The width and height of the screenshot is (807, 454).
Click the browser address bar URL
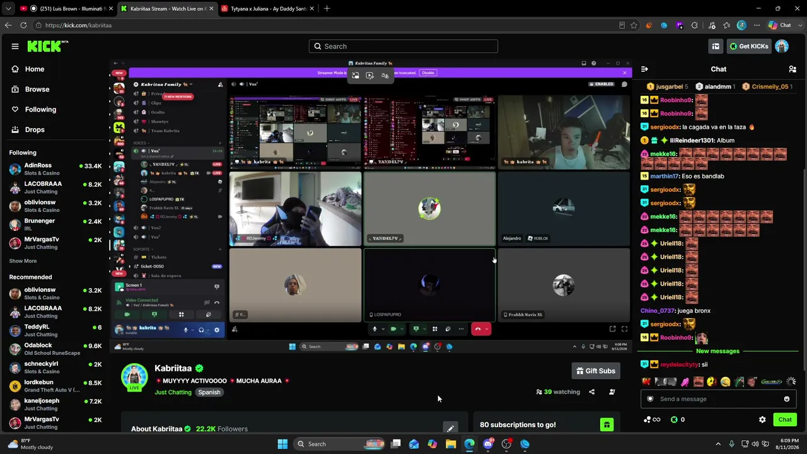[78, 25]
